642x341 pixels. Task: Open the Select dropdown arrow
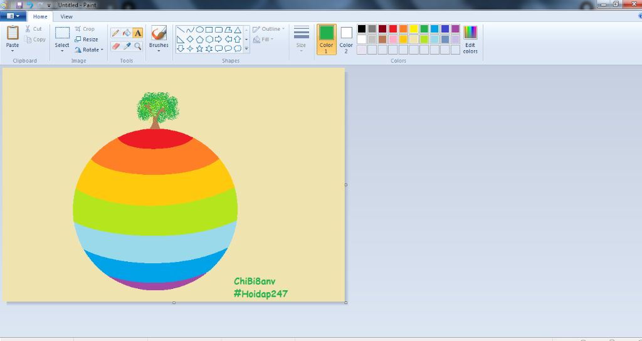[62, 51]
